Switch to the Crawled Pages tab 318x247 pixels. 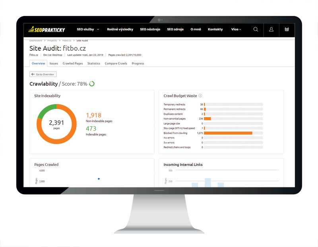pyautogui.click(x=73, y=64)
